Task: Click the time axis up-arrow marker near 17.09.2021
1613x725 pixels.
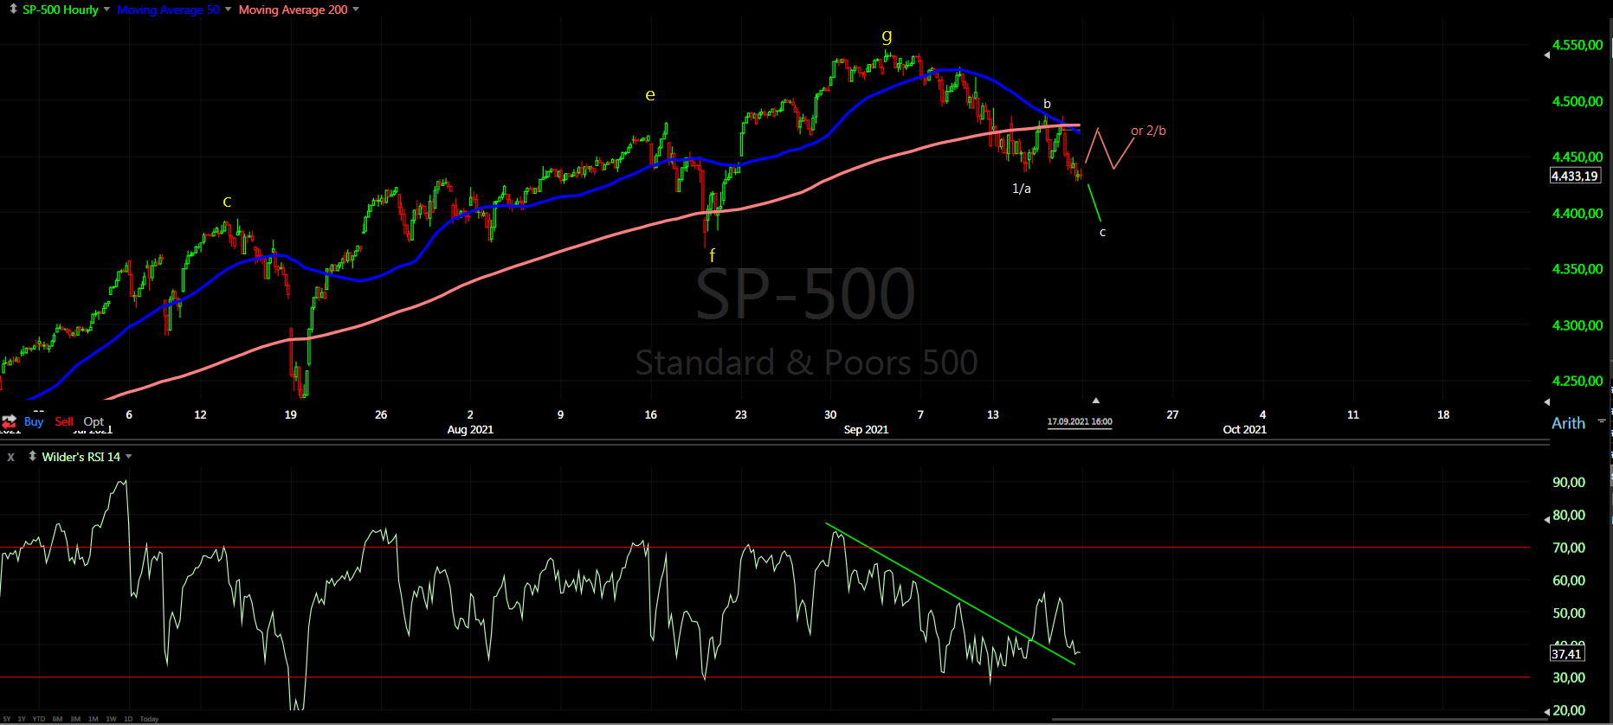Action: coord(1095,401)
